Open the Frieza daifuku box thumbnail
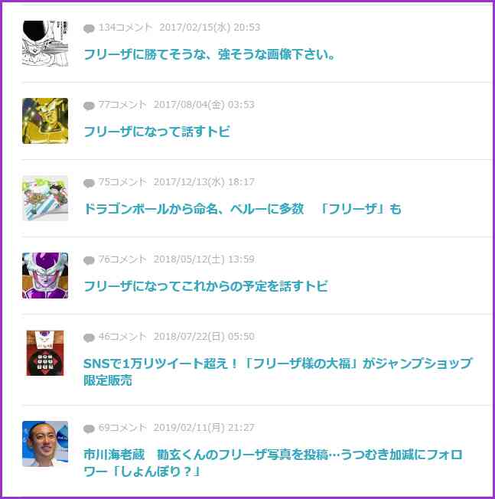Screen dimensions: 495x499 click(45, 353)
